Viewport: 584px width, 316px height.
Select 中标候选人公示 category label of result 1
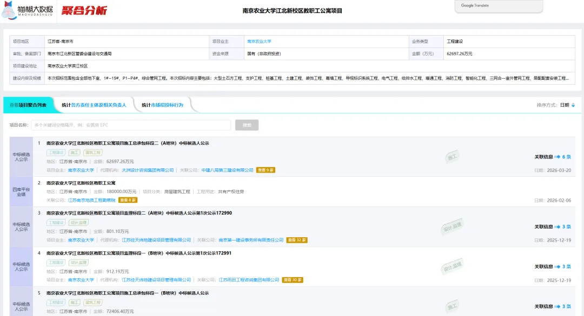[x=21, y=157]
